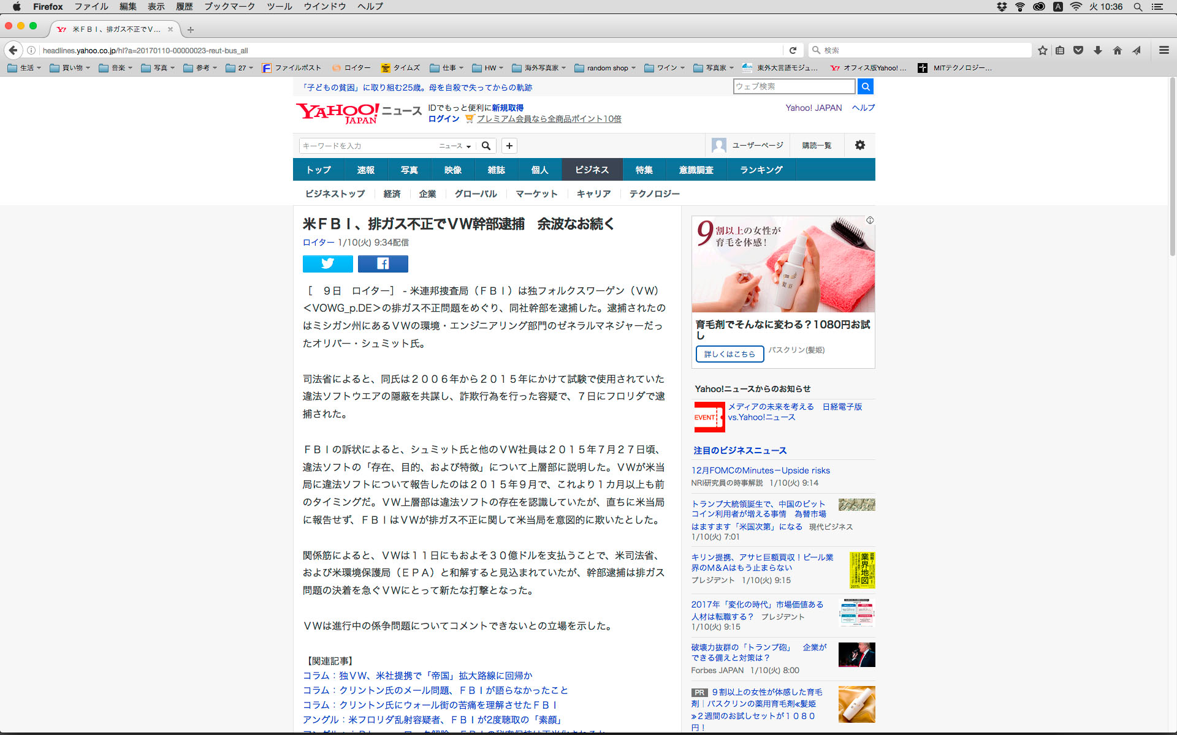Share article via Twitter bird icon
Screen dimensions: 1177x735
[x=327, y=263]
